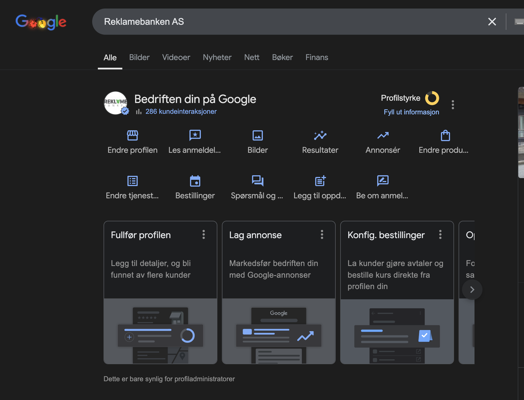This screenshot has width=524, height=400.
Task: Click the Profilstyrke label
Action: (401, 98)
